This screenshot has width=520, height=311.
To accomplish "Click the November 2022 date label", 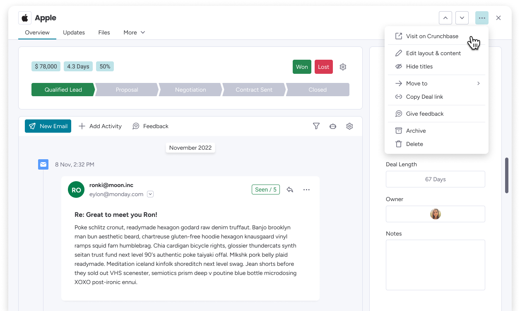I will (190, 148).
